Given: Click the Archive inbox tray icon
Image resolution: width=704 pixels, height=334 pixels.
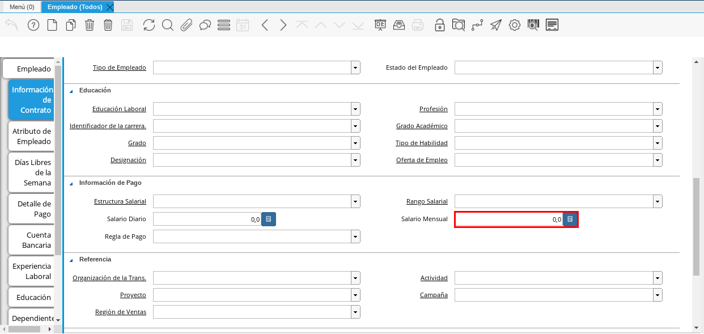Looking at the screenshot, I should click(399, 25).
